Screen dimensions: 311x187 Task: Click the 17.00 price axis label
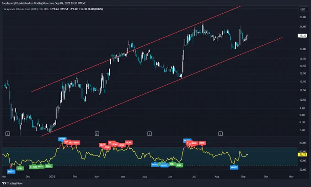click(x=303, y=49)
